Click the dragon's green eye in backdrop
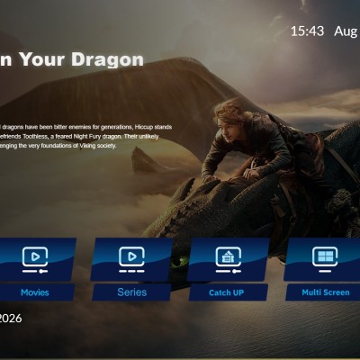Screen dimensions: 360x360 pyautogui.click(x=179, y=262)
